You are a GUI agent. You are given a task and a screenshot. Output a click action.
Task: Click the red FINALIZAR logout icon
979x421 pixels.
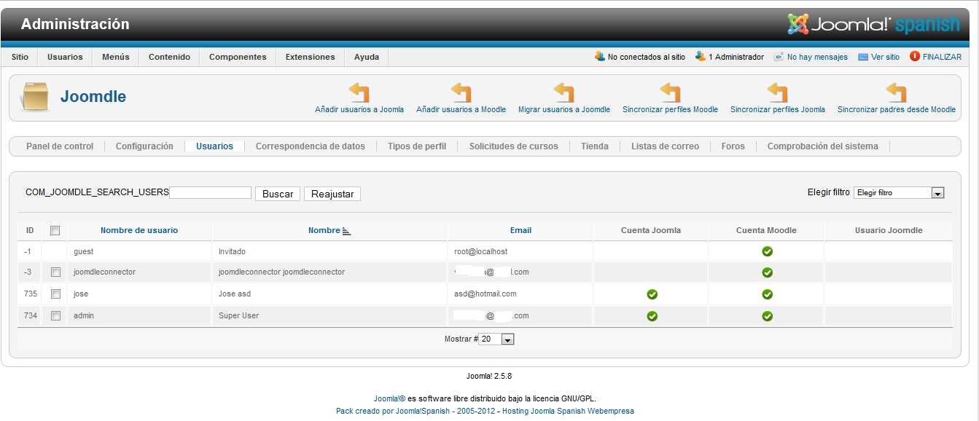click(x=915, y=57)
